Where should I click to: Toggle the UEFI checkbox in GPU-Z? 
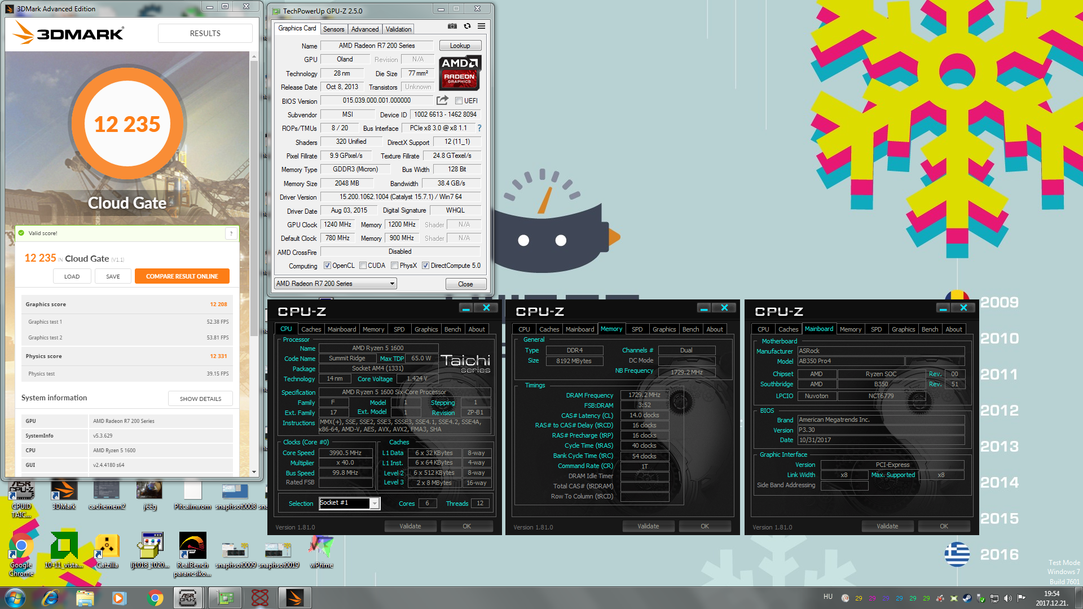pyautogui.click(x=459, y=101)
